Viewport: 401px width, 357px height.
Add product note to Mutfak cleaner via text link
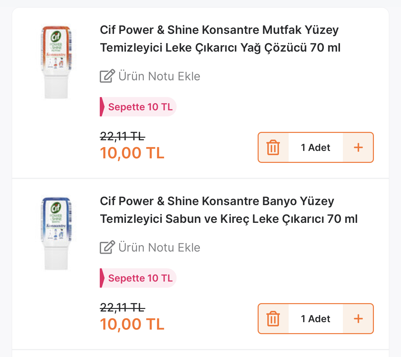tap(159, 76)
